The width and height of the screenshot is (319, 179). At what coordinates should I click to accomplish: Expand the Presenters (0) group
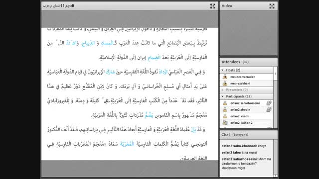pos(223,89)
